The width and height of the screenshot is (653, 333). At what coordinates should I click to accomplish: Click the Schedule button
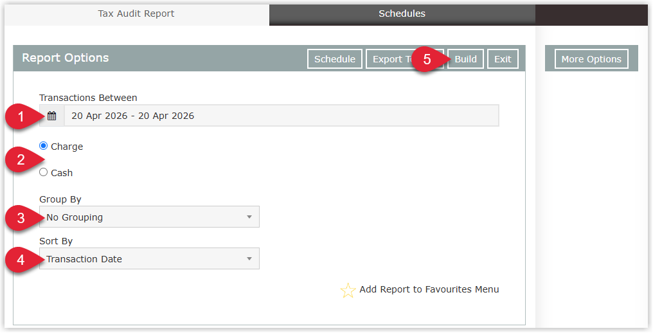(x=335, y=59)
